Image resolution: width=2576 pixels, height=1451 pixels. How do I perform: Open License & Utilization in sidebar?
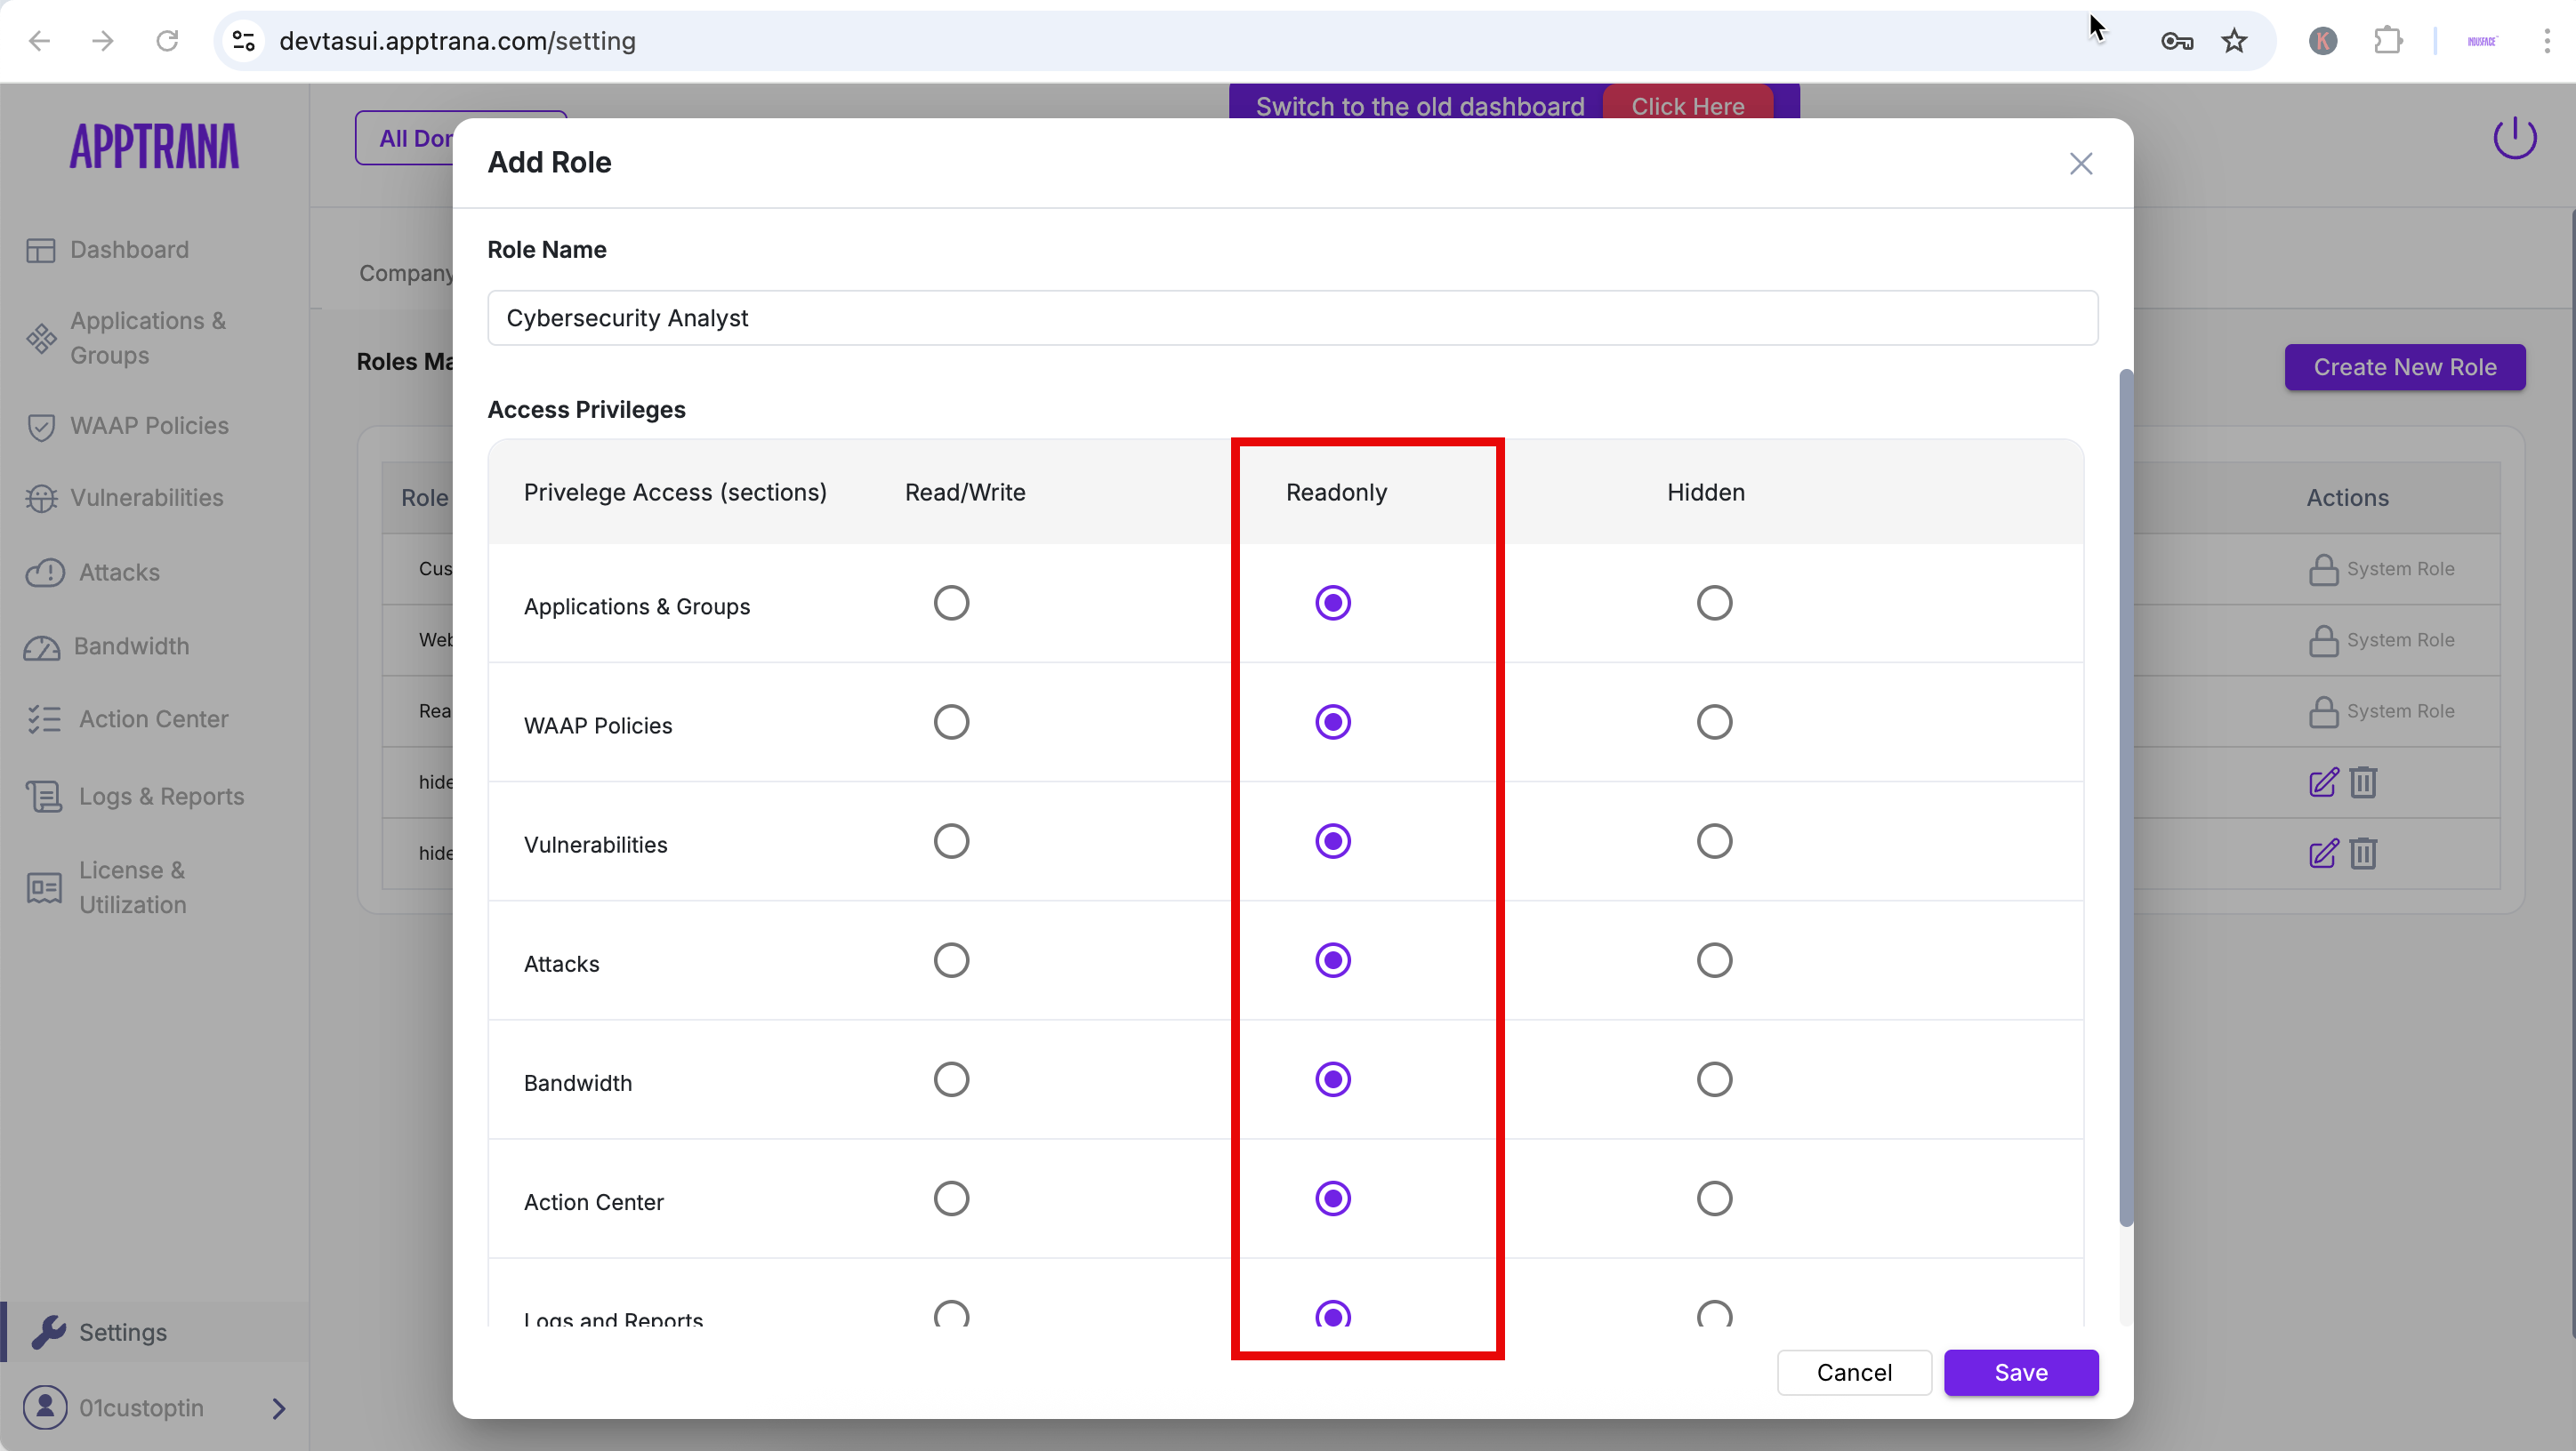pyautogui.click(x=107, y=887)
